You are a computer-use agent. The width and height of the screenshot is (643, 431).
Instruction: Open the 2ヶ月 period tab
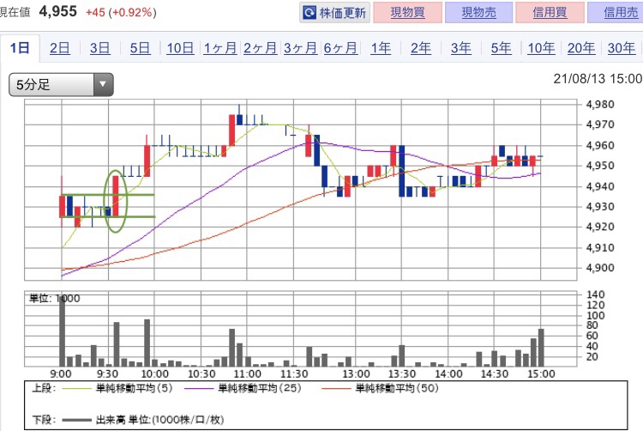click(x=261, y=48)
